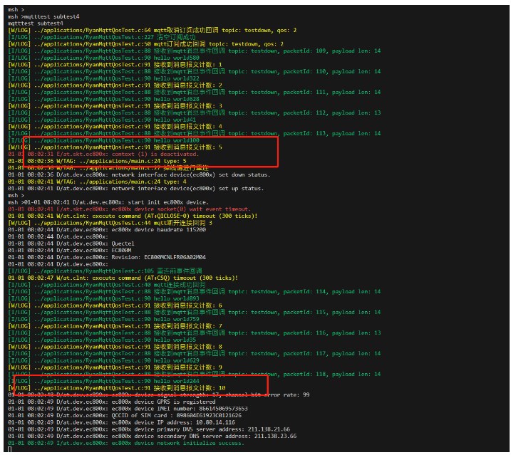Click the 'set down status' debug line

tap(139, 174)
